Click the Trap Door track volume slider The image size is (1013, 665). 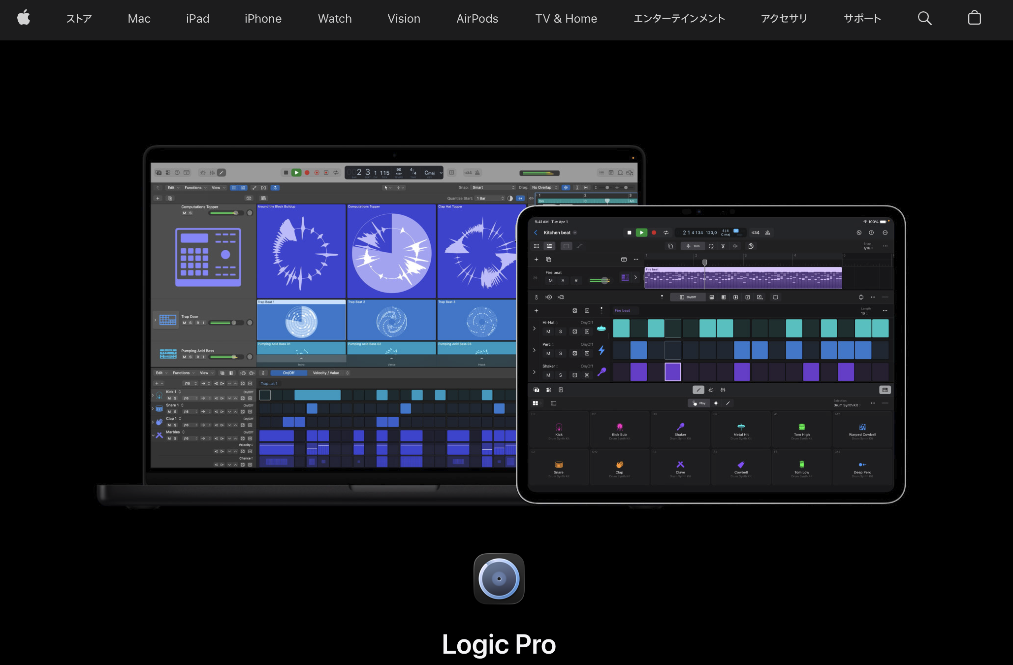[x=226, y=323]
